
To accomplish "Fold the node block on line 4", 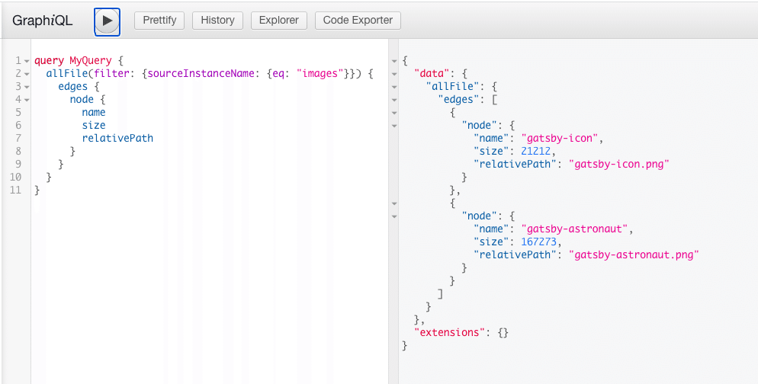I will pyautogui.click(x=27, y=99).
